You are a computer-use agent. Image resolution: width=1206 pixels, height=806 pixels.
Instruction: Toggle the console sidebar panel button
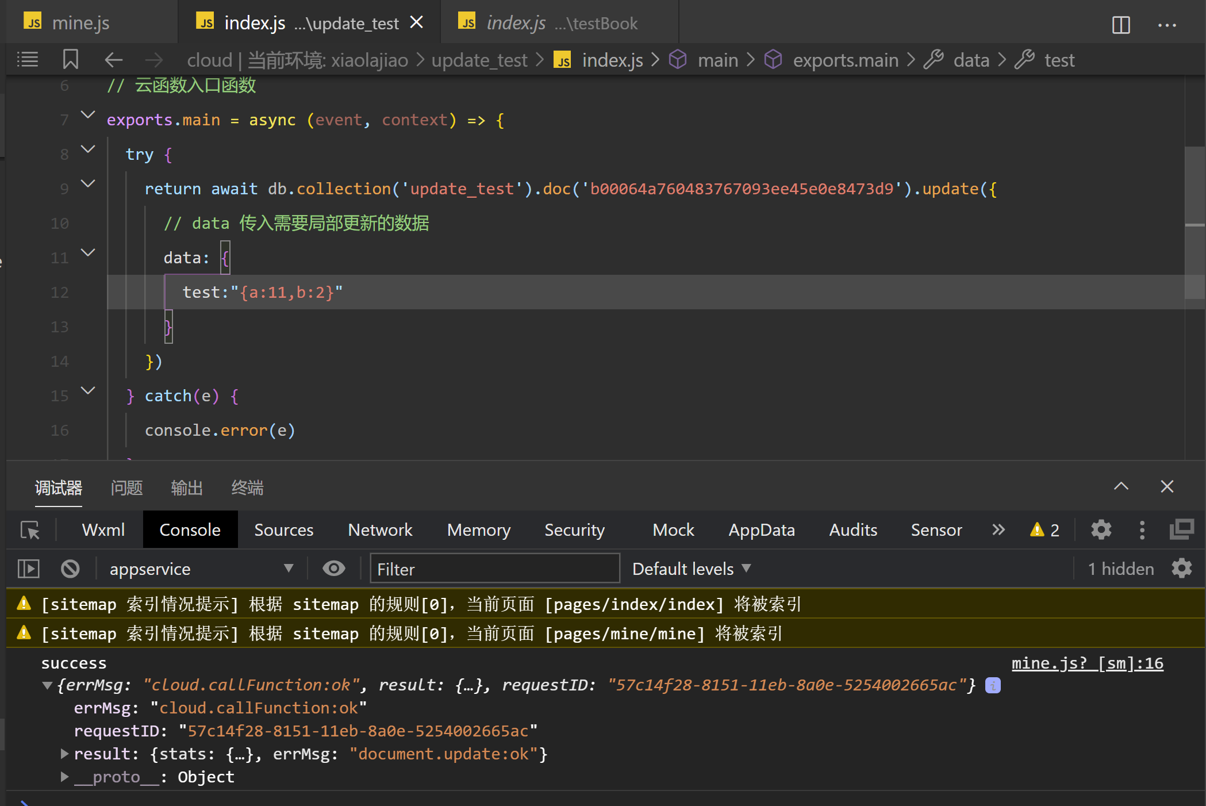tap(29, 569)
